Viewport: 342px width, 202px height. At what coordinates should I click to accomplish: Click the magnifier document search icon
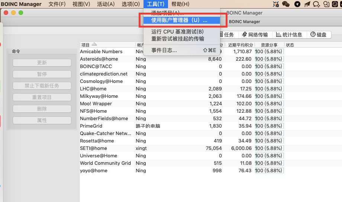coord(326,4)
